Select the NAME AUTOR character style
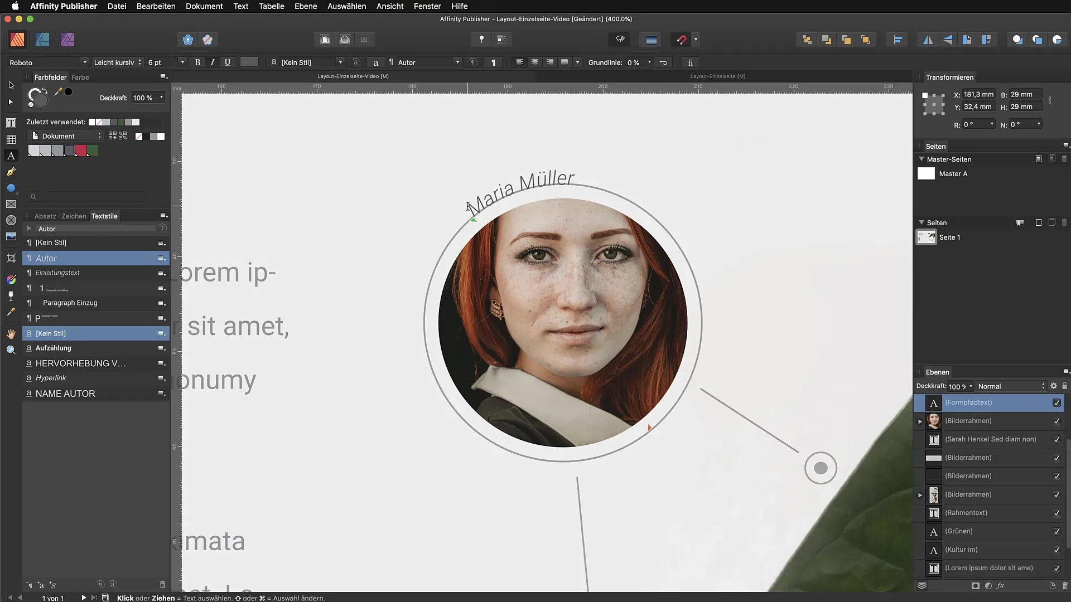Screen dimensions: 1071x602 [x=96, y=394]
